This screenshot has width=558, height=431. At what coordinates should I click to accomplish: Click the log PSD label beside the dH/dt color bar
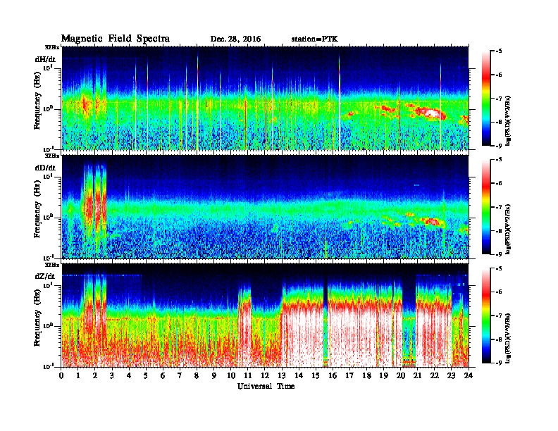click(509, 121)
